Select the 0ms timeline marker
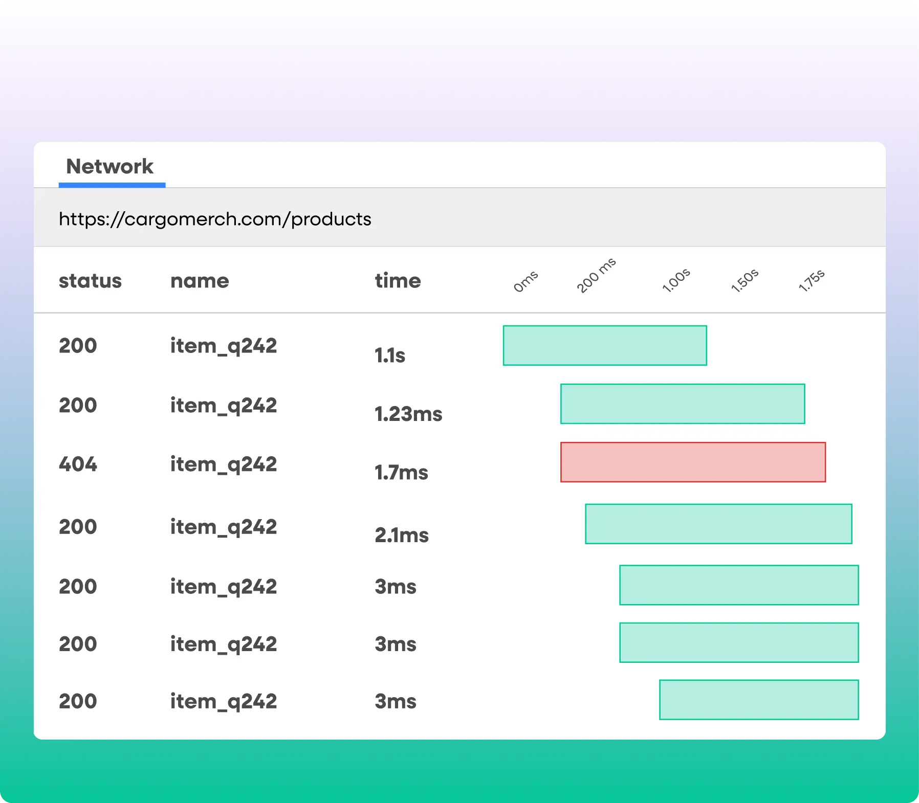This screenshot has width=919, height=803. 526,281
